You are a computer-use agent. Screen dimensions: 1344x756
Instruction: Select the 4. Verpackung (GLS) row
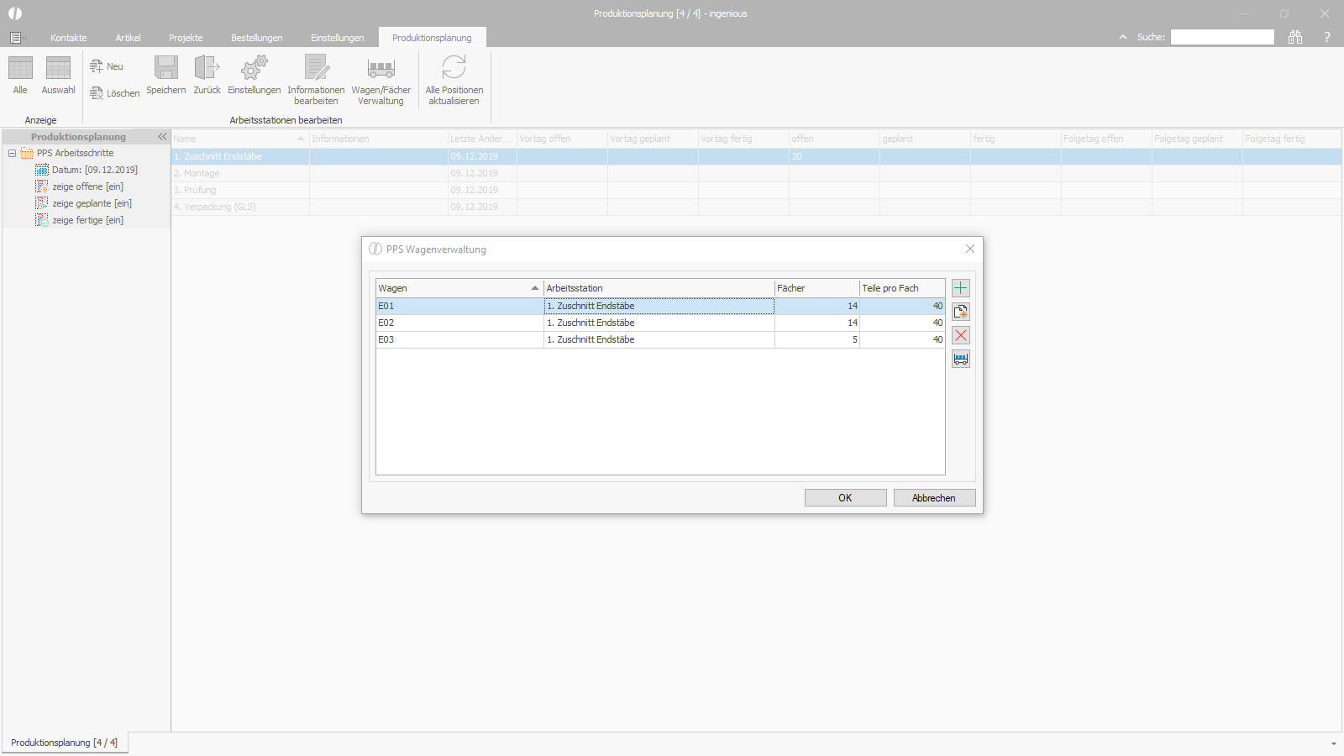pos(756,207)
